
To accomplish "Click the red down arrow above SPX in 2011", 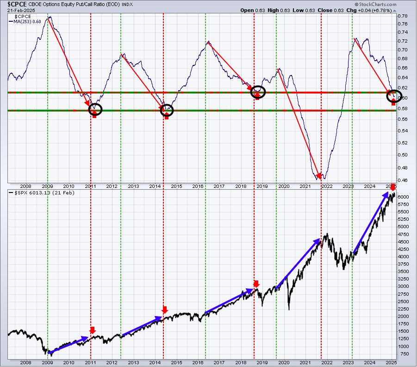I will [x=92, y=330].
